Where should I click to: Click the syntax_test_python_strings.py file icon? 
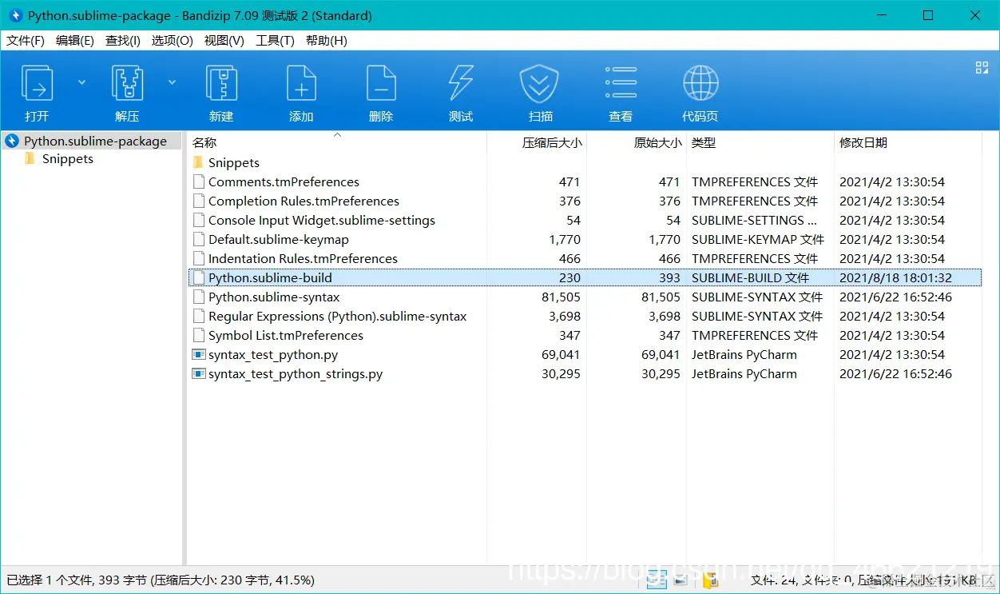(199, 373)
